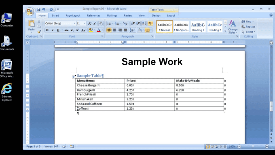This screenshot has width=275, height=155.
Task: Click the Redo/Repeat icon
Action: (51, 9)
